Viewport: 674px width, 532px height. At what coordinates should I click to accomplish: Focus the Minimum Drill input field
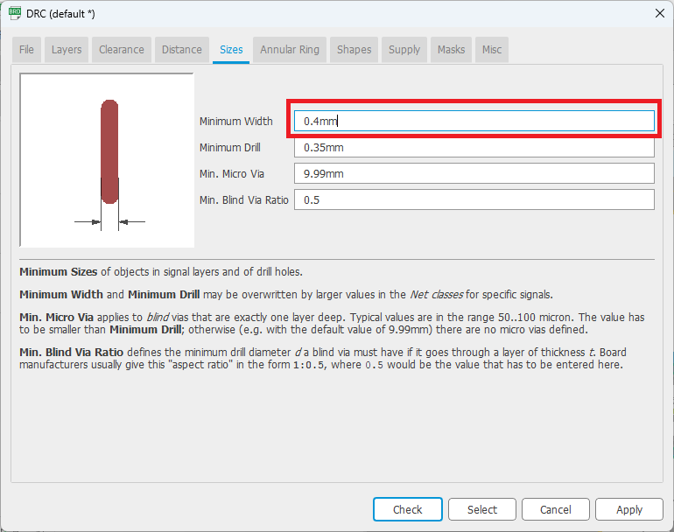click(x=474, y=148)
